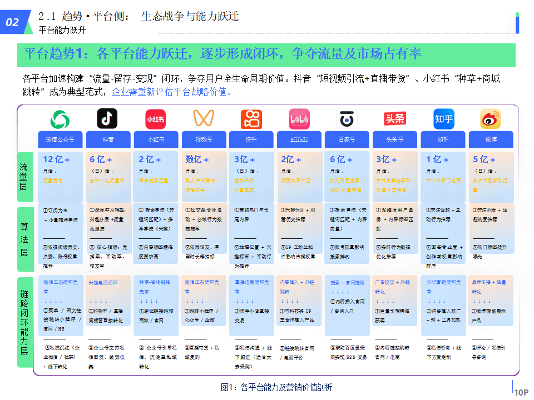Click the 广告投放 + 外链转化 text under 头条号

pos(393,287)
